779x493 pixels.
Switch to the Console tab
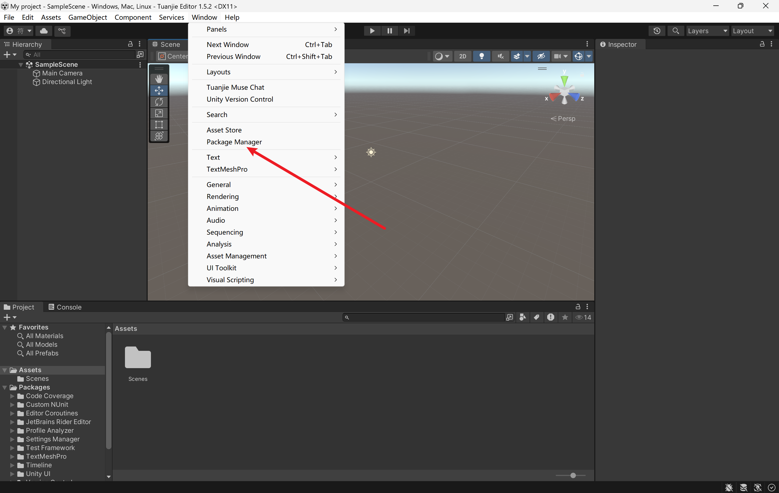[x=65, y=307]
